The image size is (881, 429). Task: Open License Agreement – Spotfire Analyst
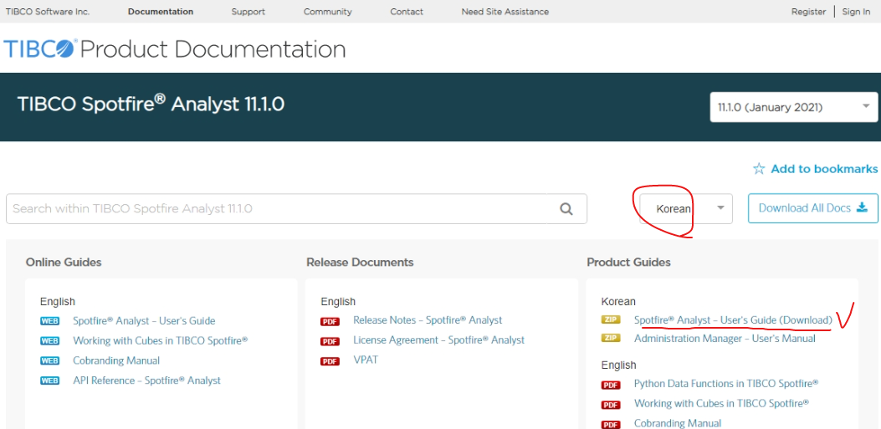pos(438,340)
